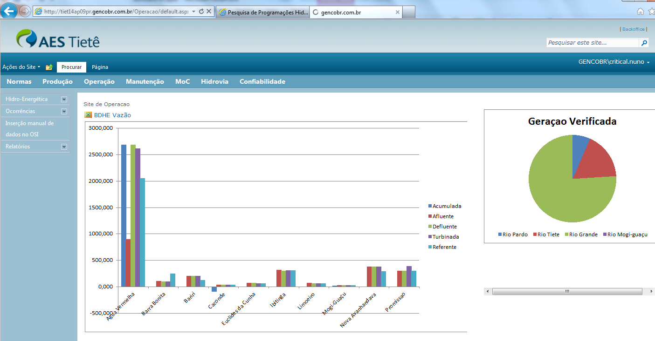Open the BDHE Vazão link
This screenshot has width=655, height=341.
point(112,115)
